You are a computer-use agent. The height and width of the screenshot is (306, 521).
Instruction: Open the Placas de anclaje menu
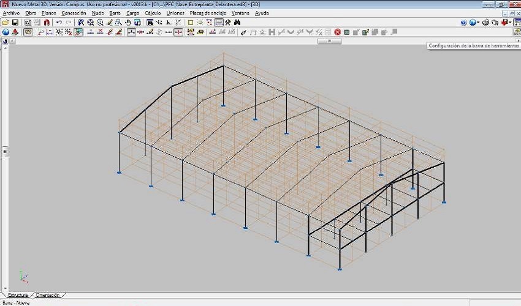[x=208, y=13]
